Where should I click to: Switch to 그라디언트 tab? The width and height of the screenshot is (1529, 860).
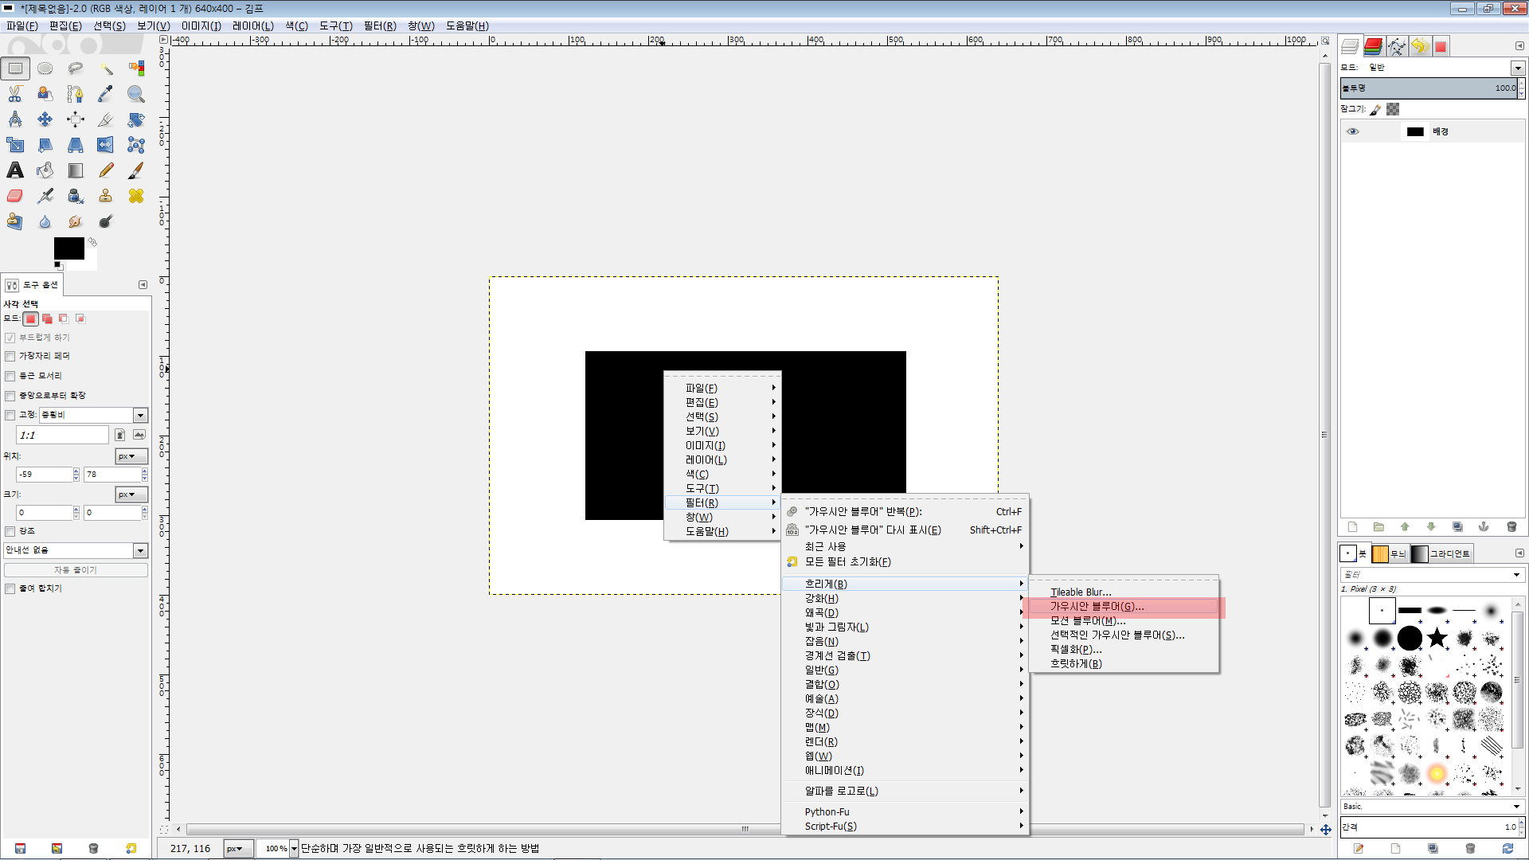pos(1441,553)
